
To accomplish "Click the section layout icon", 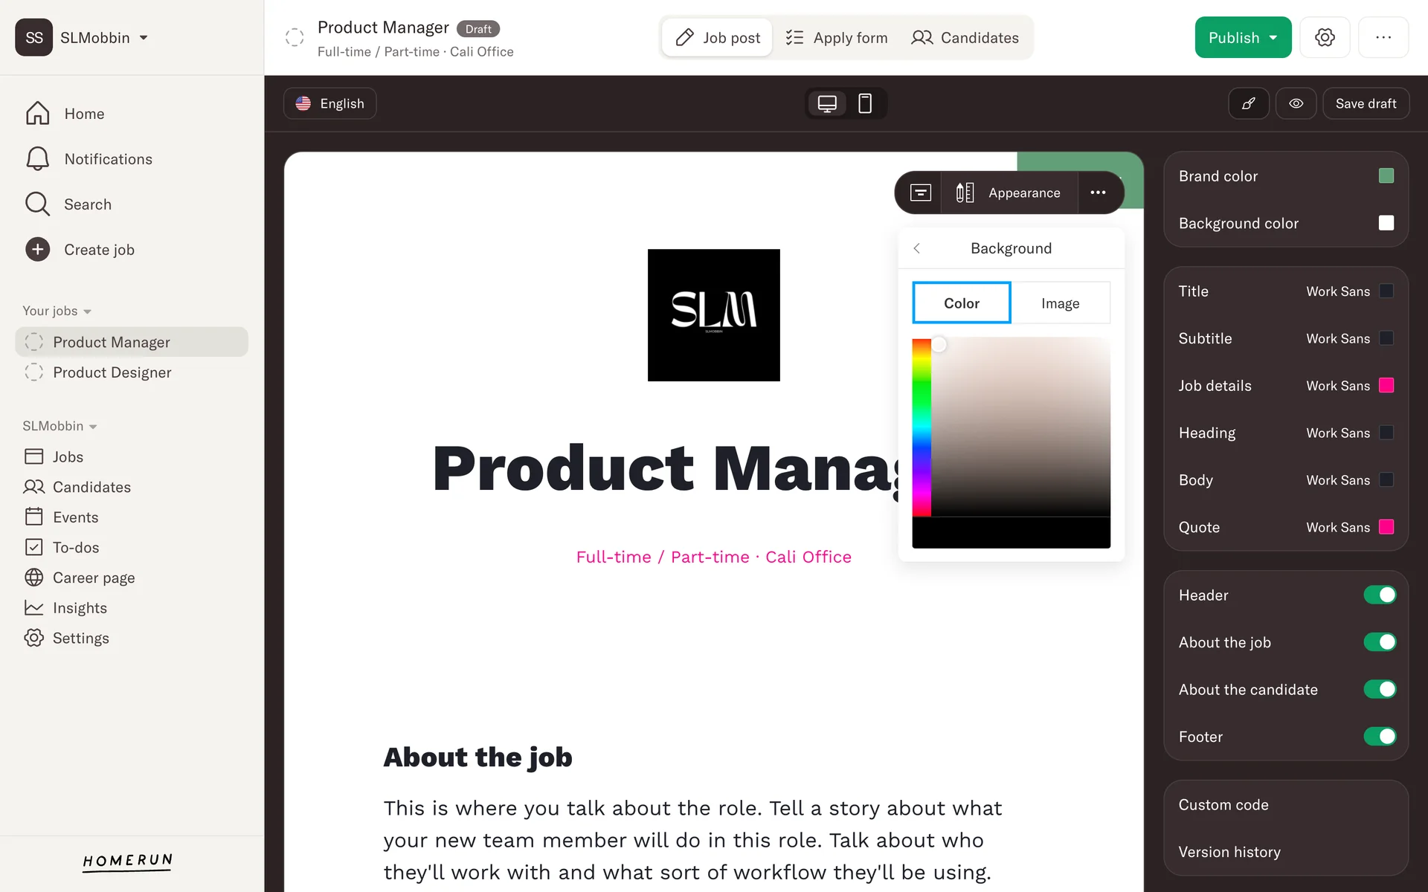I will click(x=920, y=193).
